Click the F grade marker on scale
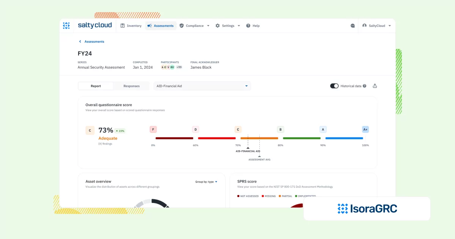 coord(153,129)
